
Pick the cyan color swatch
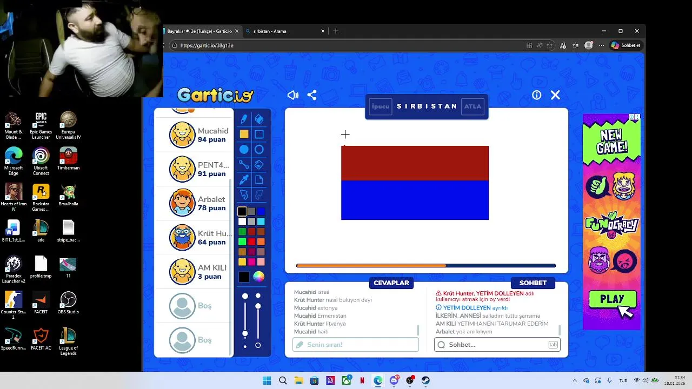tap(261, 222)
